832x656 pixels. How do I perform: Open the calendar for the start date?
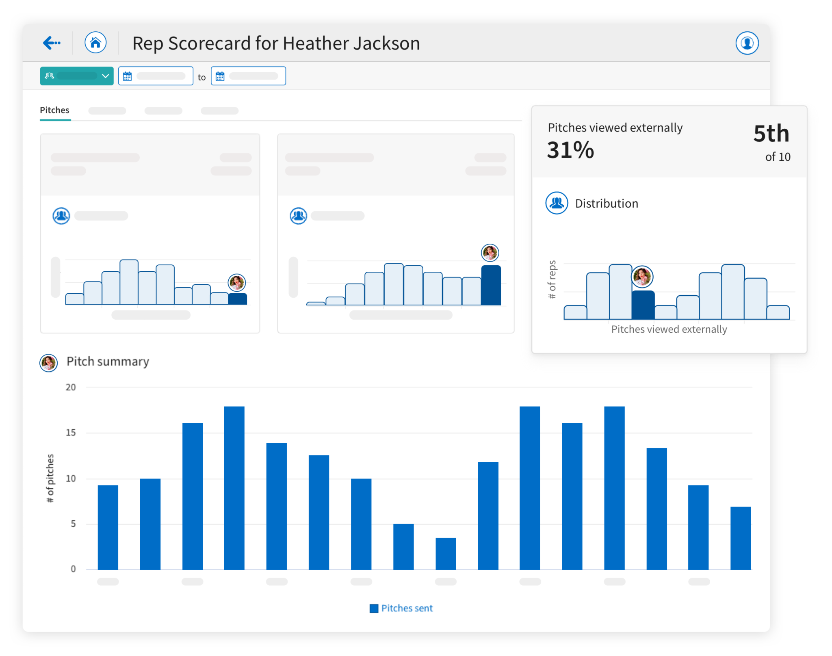click(127, 76)
